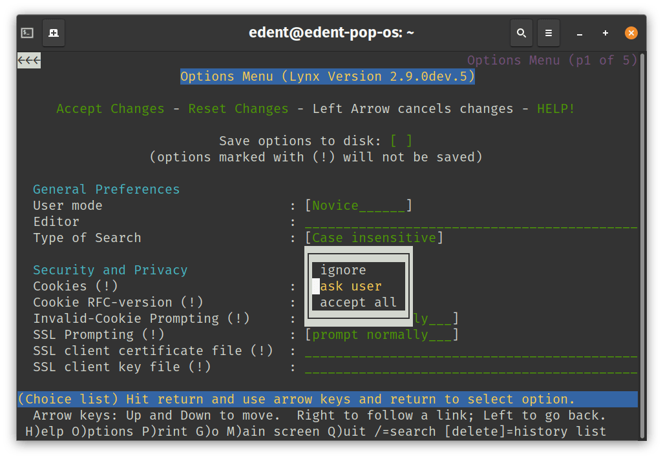
Task: Follow the Reset Changes link
Action: (x=238, y=108)
